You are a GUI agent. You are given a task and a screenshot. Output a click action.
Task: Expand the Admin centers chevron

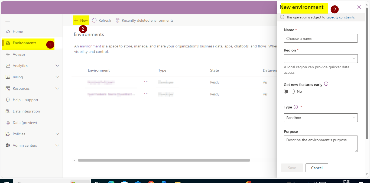(57, 145)
